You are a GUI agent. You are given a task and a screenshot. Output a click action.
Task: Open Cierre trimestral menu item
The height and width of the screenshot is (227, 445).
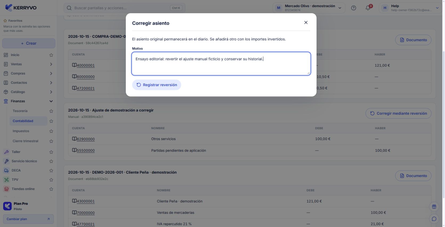25,141
